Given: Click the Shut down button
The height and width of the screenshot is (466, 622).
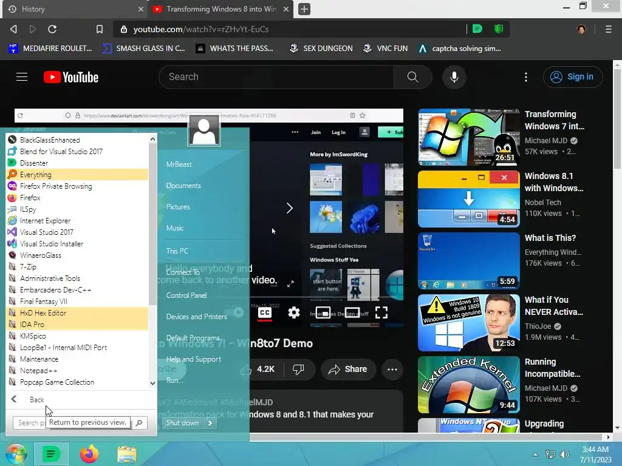Looking at the screenshot, I should coord(182,423).
